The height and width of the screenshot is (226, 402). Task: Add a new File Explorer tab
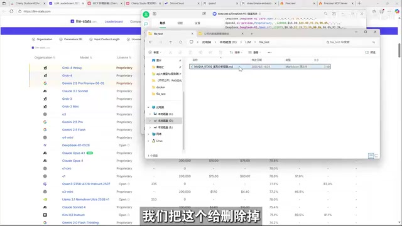tap(251, 33)
